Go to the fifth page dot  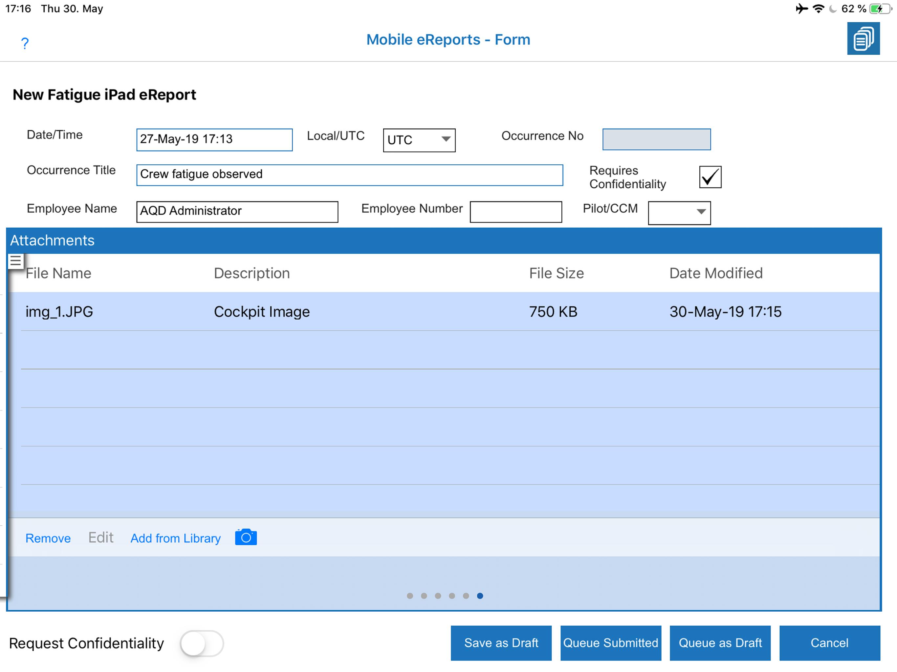pyautogui.click(x=466, y=596)
